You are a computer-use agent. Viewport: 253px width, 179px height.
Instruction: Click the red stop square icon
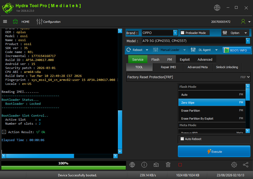click(x=180, y=165)
